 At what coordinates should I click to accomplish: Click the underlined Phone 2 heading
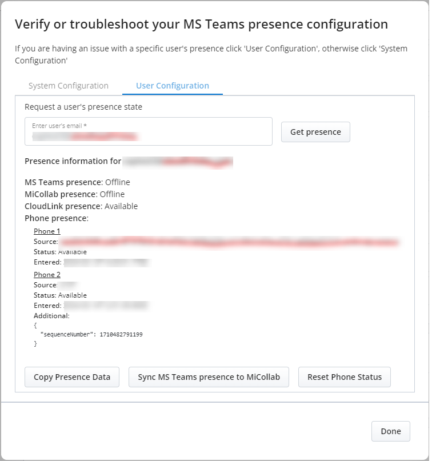[x=47, y=275]
